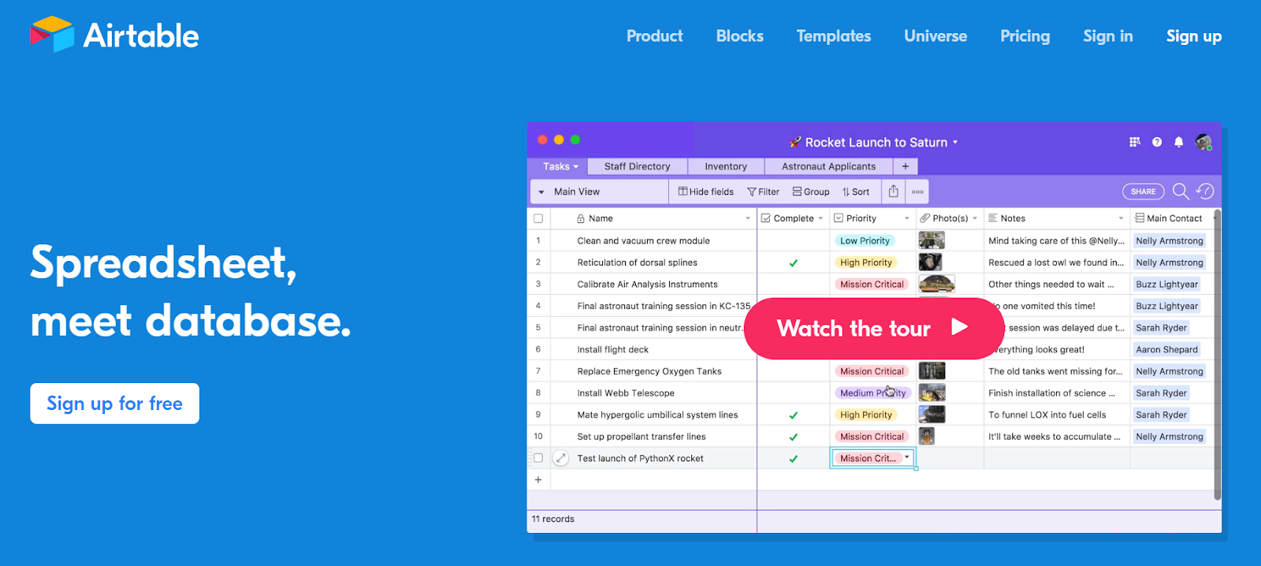Click the Aaron Shepard contact tag
The width and height of the screenshot is (1261, 566).
1166,349
